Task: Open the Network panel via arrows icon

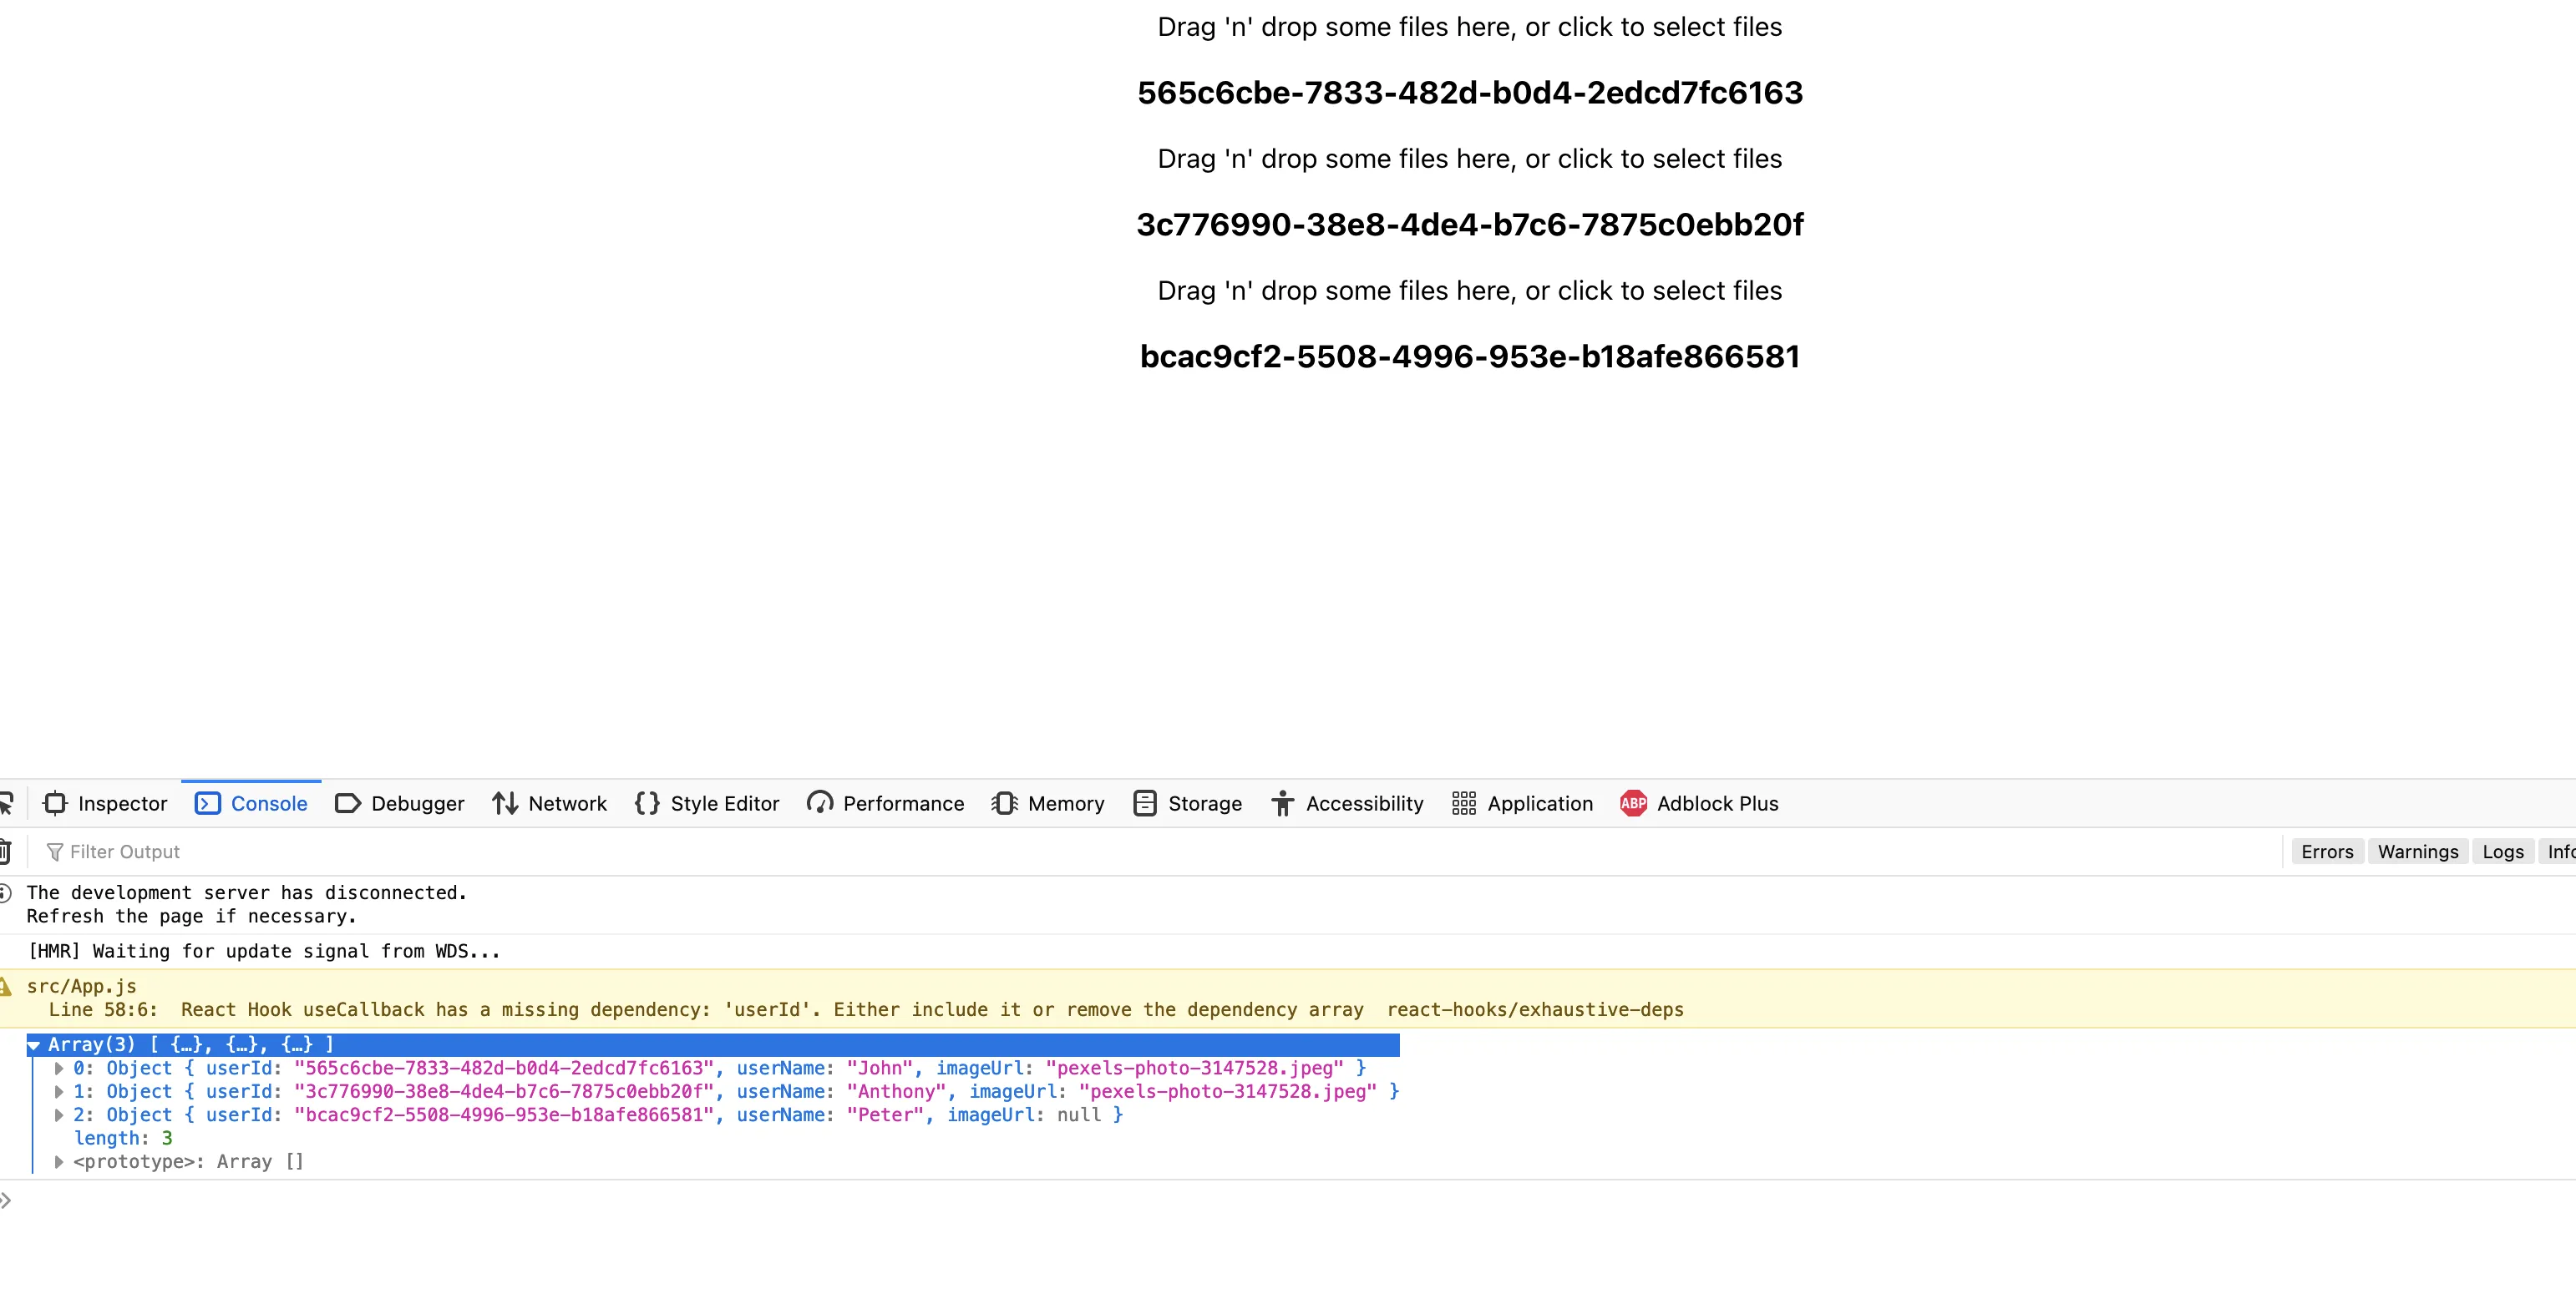Action: (x=505, y=803)
